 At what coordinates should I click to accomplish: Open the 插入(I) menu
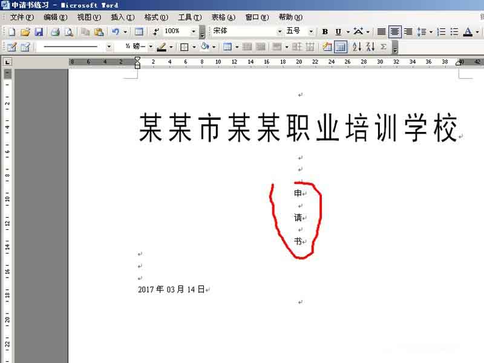123,18
